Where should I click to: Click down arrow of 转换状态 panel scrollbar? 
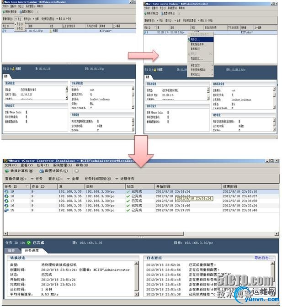point(137,294)
